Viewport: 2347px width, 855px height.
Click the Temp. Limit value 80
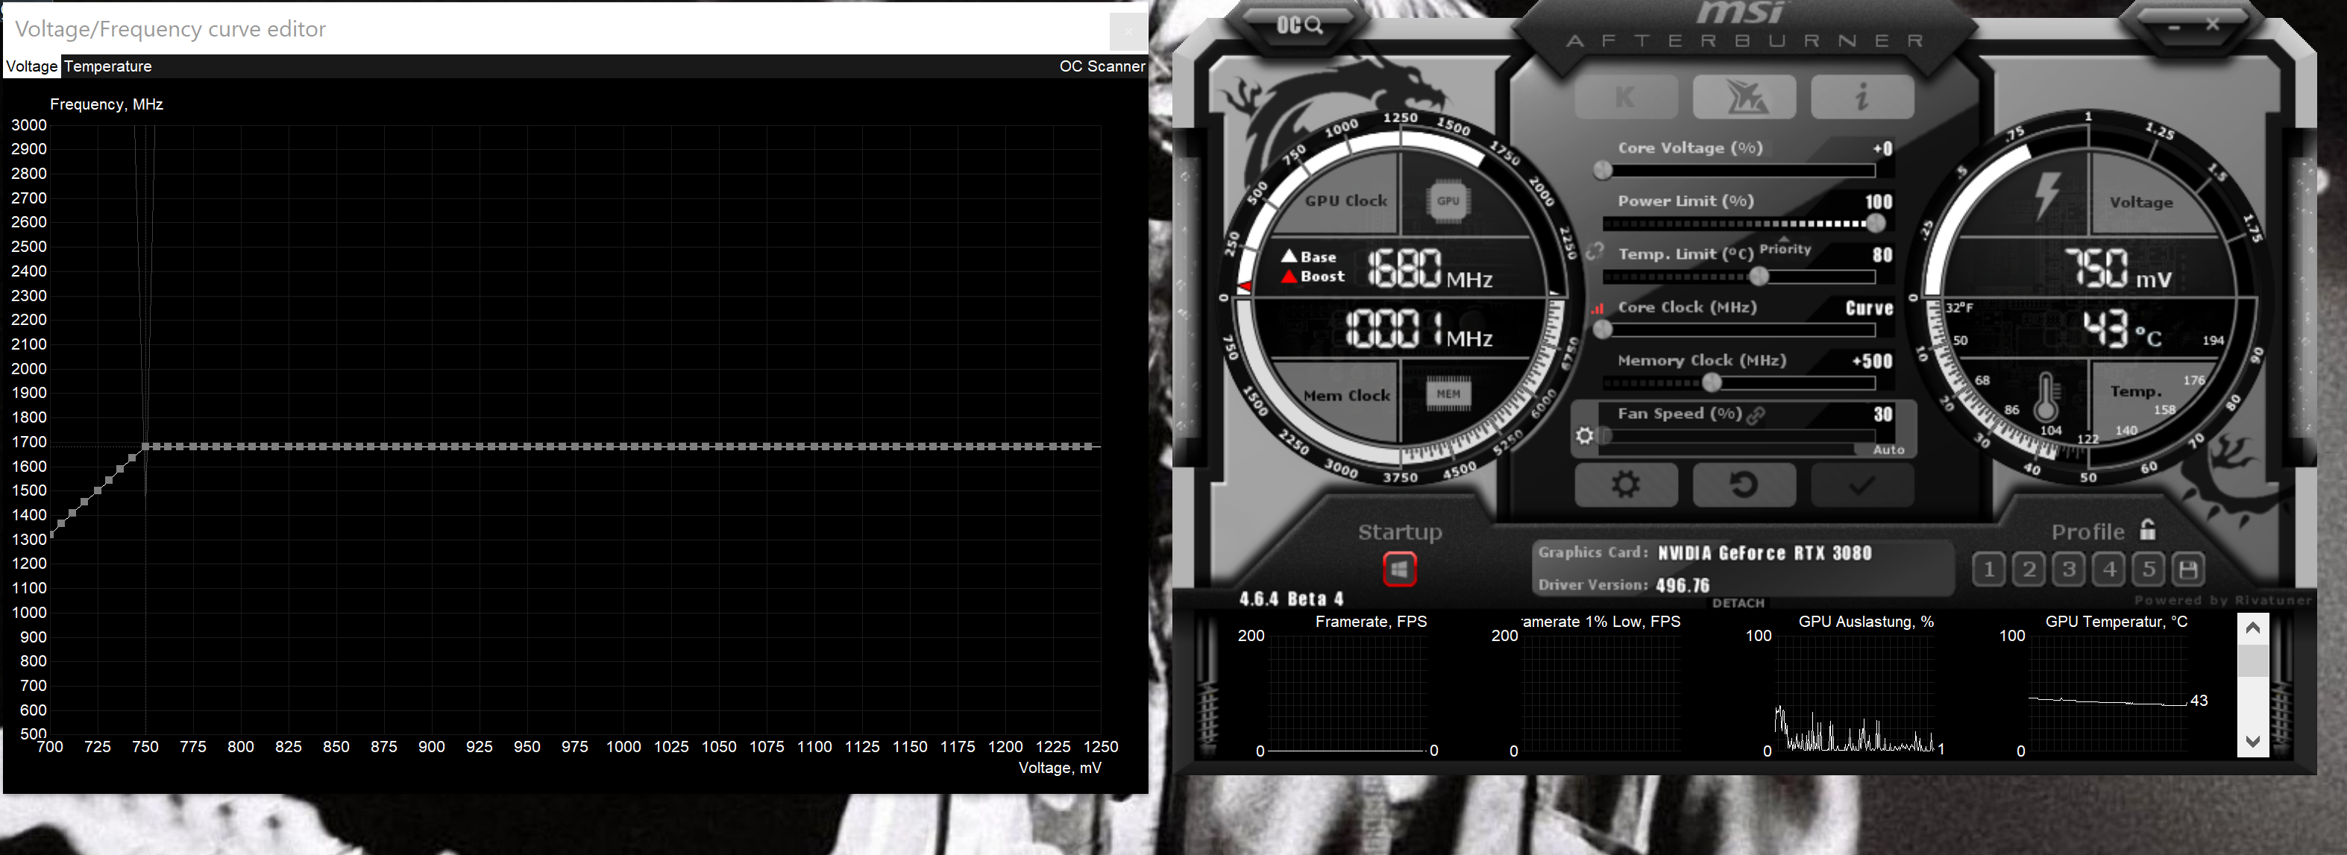[1882, 255]
